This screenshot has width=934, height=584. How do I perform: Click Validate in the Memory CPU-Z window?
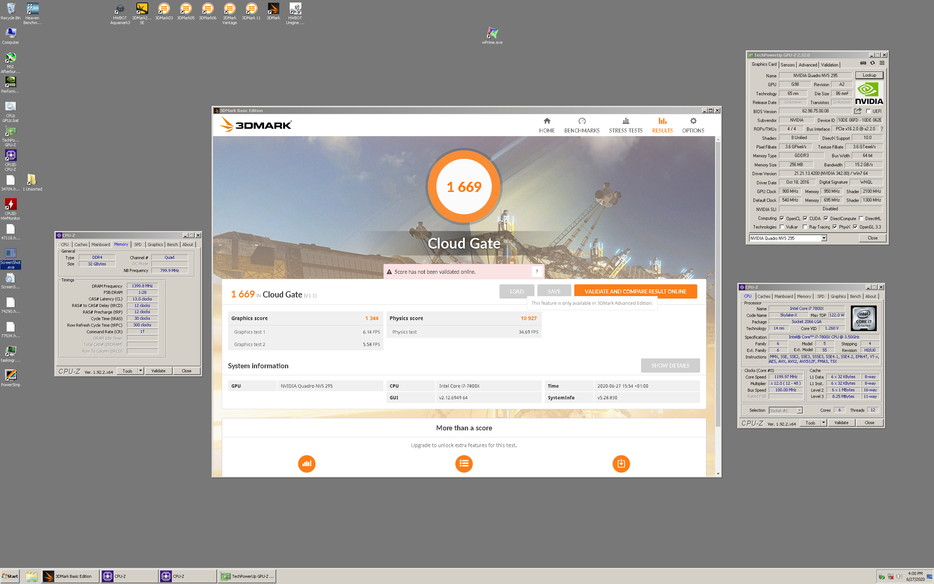pos(158,371)
